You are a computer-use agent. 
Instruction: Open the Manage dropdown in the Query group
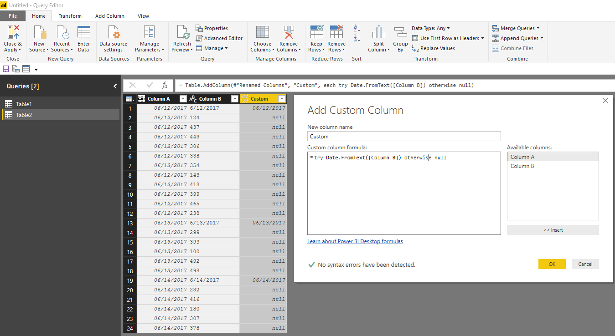pos(212,48)
